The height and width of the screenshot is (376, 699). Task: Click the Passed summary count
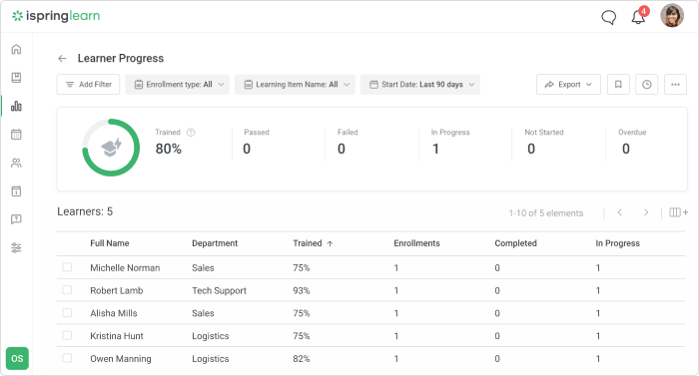[247, 149]
